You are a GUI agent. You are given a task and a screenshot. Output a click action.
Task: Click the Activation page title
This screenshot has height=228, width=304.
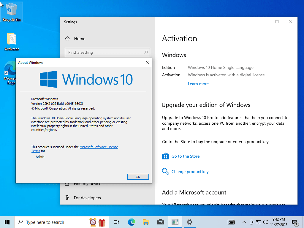coord(180,38)
